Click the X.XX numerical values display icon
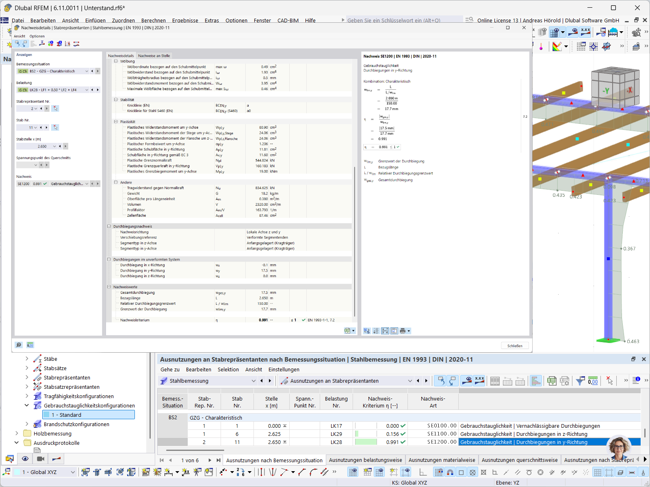The height and width of the screenshot is (487, 650). 480,381
